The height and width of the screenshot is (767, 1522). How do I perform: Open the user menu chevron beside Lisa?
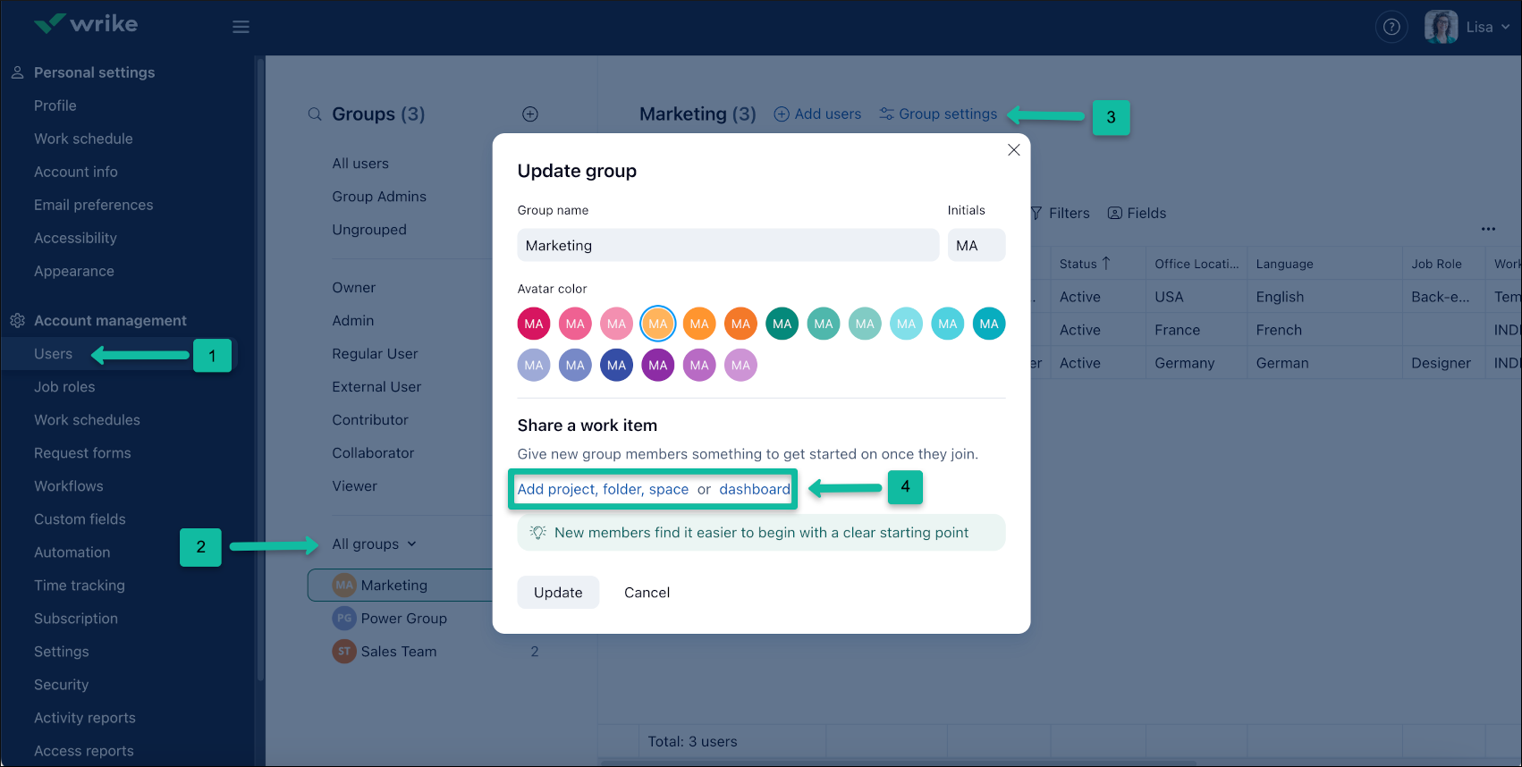[1505, 27]
